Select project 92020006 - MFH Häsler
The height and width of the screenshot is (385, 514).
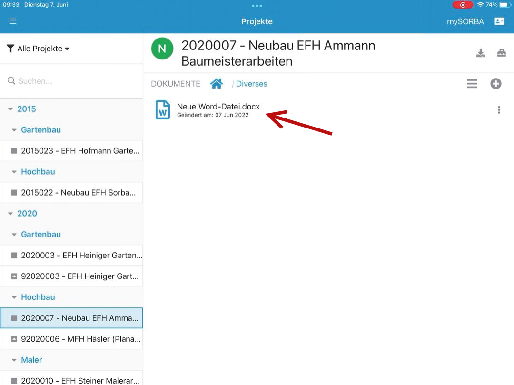pos(76,339)
